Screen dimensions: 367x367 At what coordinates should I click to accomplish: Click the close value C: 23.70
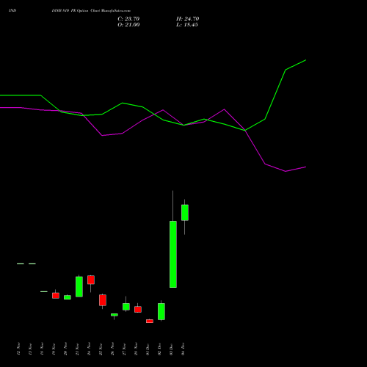(x=128, y=19)
